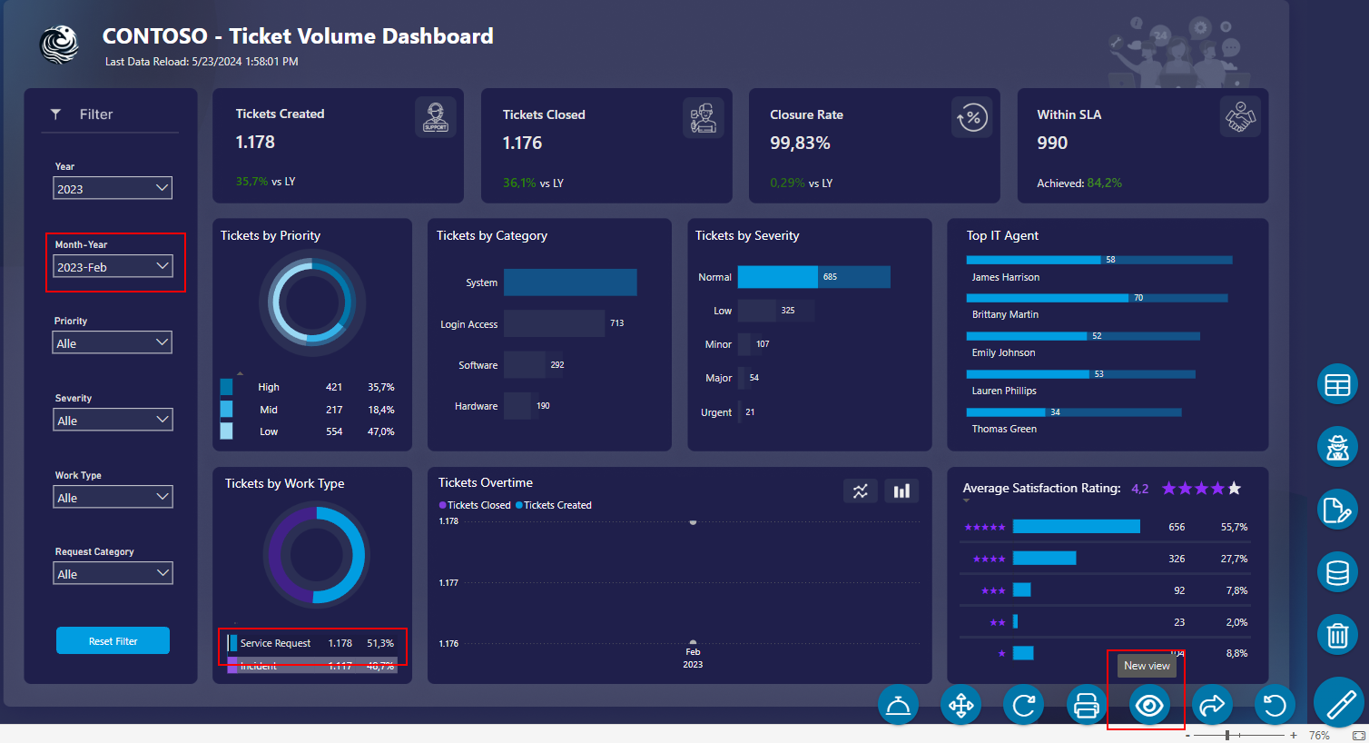Click the Urgent severity label
Screen dimensions: 1369x743
pos(716,412)
